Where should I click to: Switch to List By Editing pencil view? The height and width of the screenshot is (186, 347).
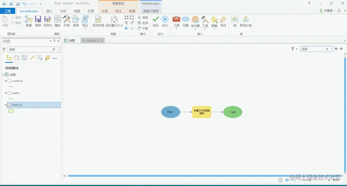[x=32, y=58]
